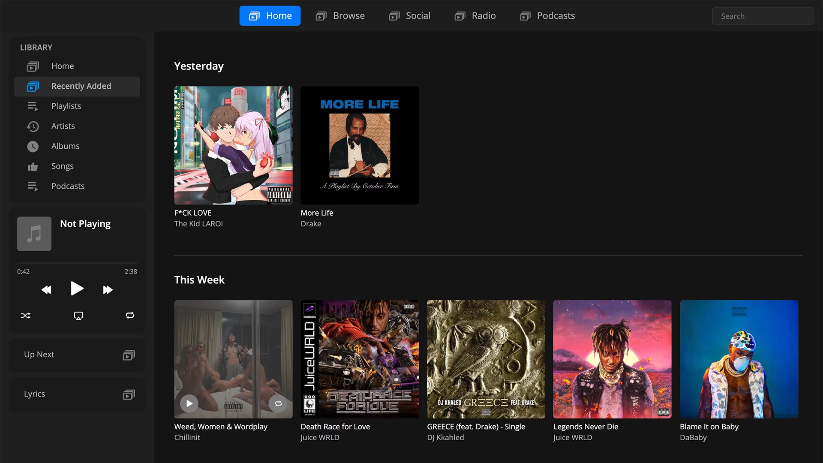The width and height of the screenshot is (823, 463).
Task: Click the DJ Kkahled artist name
Action: point(445,438)
